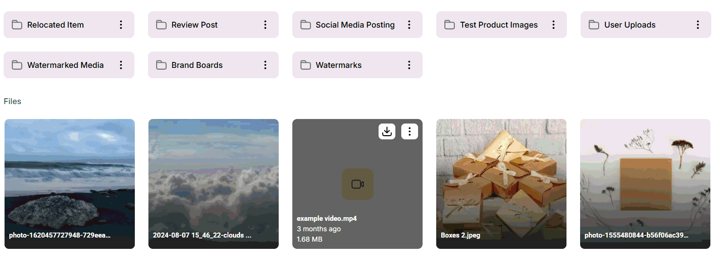Open the Brand Boards folder
Screen dimensions: 719x257
click(197, 65)
